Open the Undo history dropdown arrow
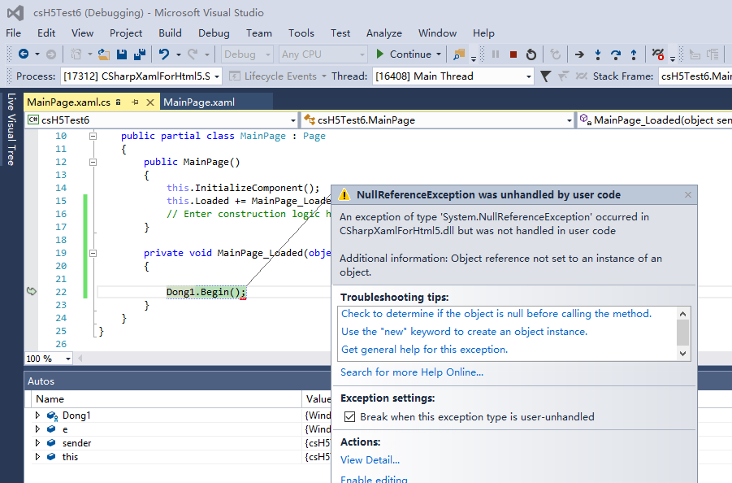The height and width of the screenshot is (483, 732). (x=179, y=54)
